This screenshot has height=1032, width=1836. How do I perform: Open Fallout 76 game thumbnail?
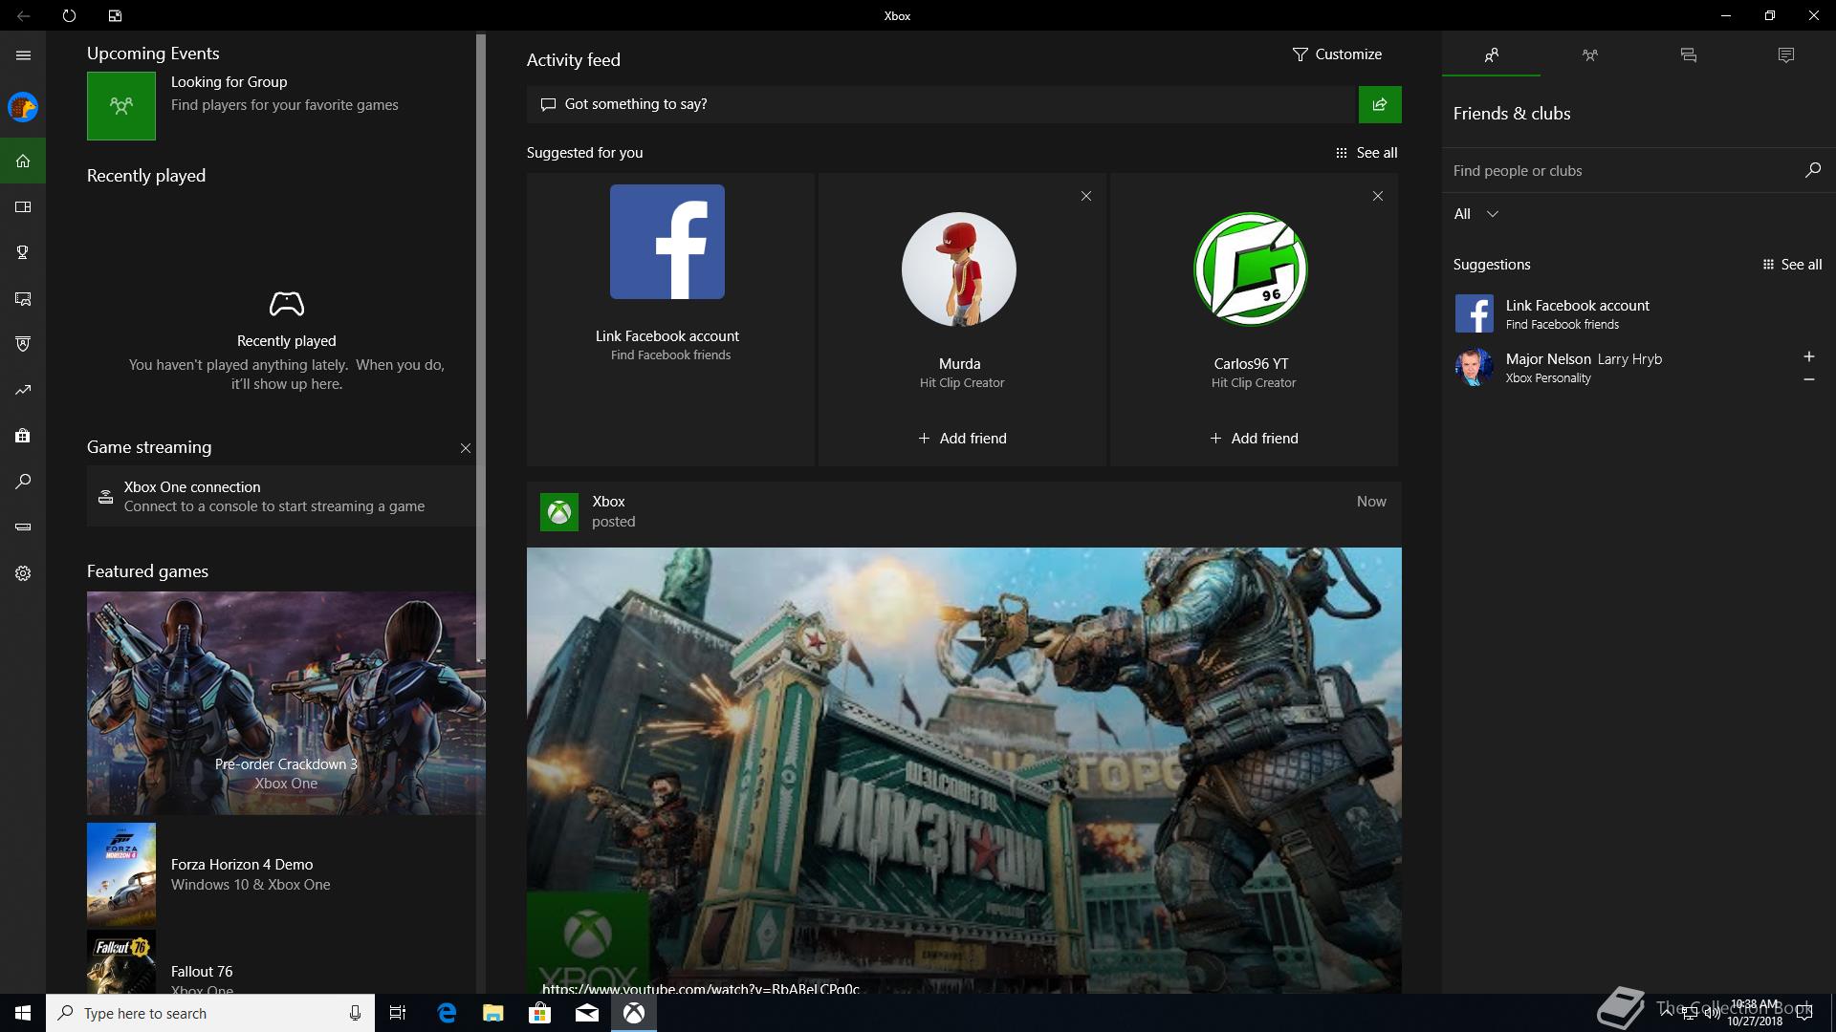[x=121, y=961]
